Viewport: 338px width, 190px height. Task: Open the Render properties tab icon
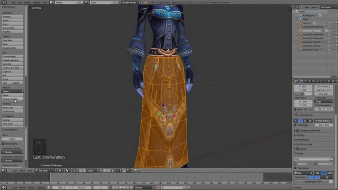point(302,81)
